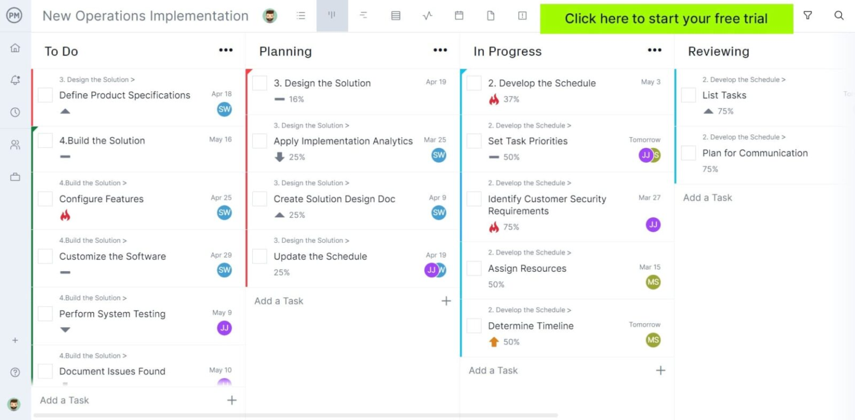Open the activity chart view icon
The image size is (855, 420).
pyautogui.click(x=427, y=16)
